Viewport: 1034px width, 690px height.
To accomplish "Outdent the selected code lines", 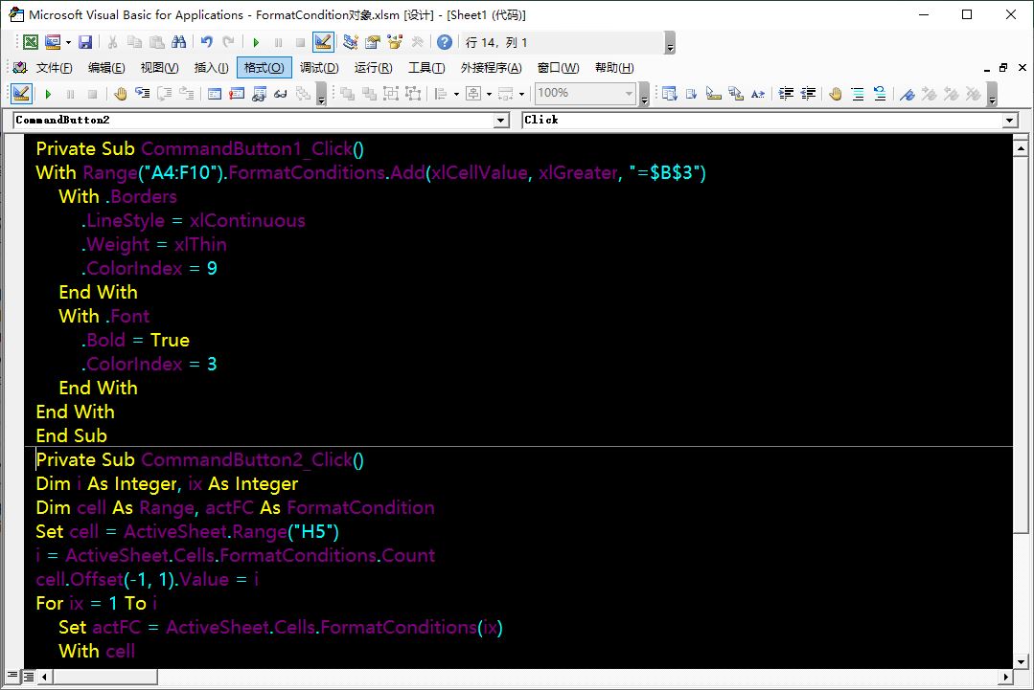I will click(x=809, y=94).
